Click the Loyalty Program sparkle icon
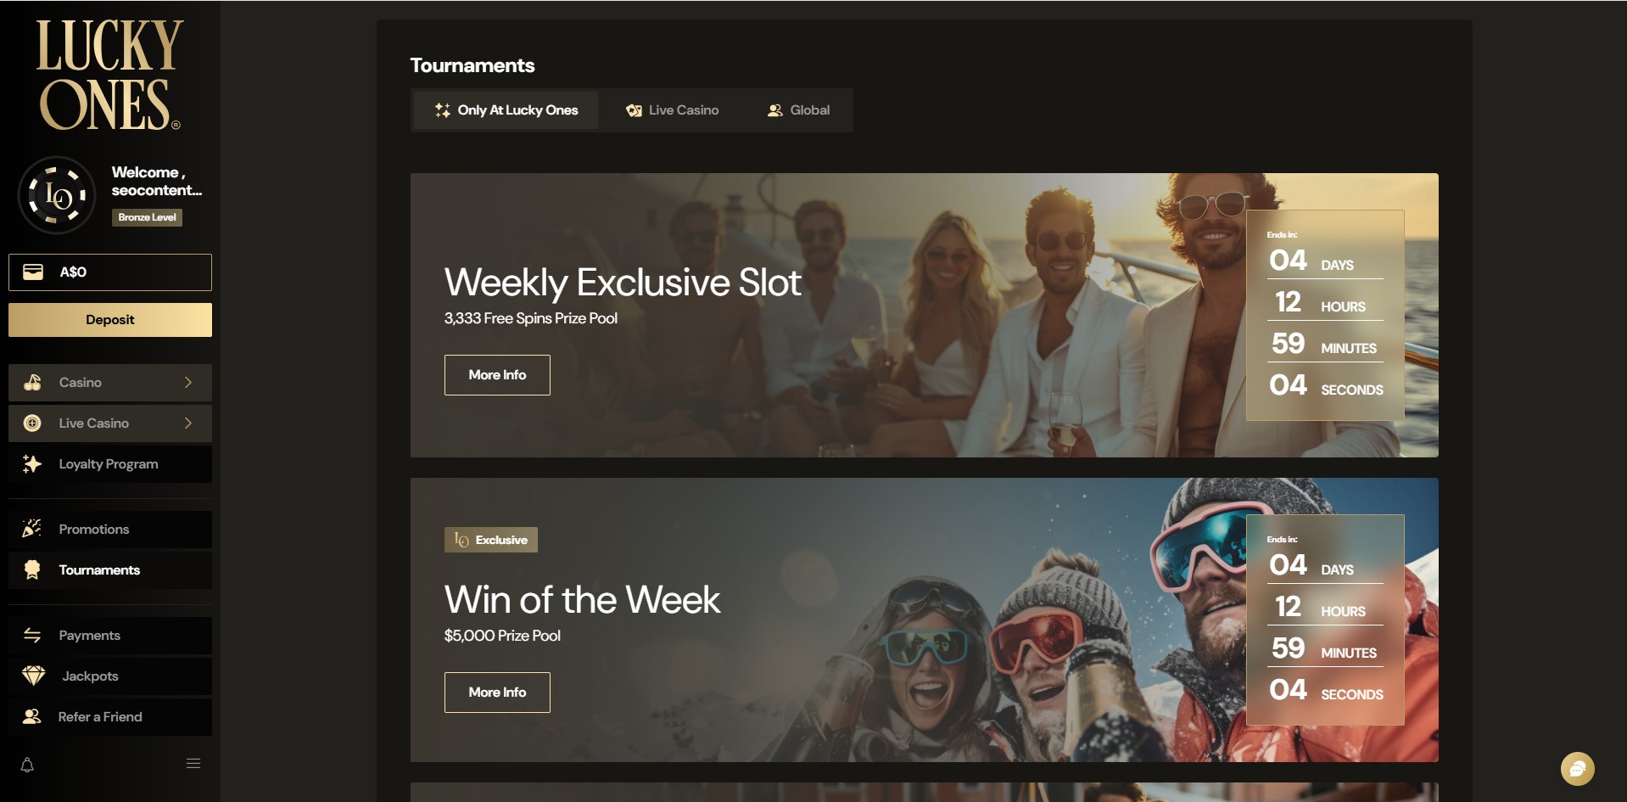This screenshot has height=802, width=1627. tap(32, 463)
